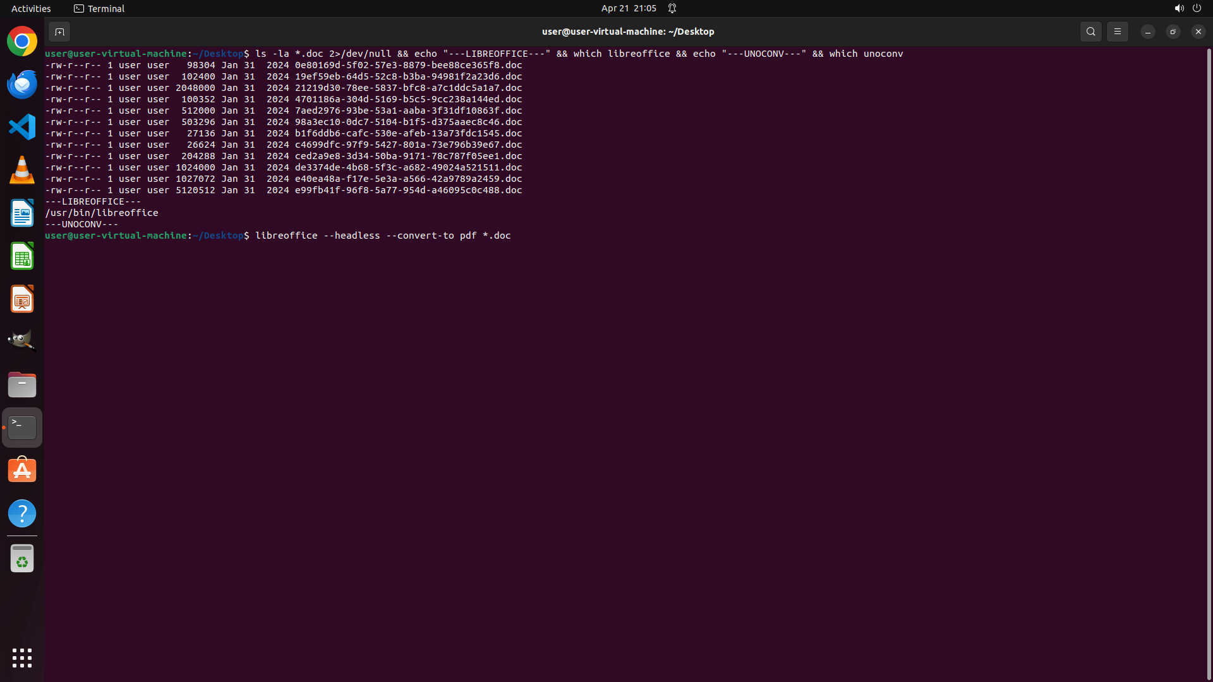Open a new terminal tab
1213x682 pixels.
coord(59,32)
